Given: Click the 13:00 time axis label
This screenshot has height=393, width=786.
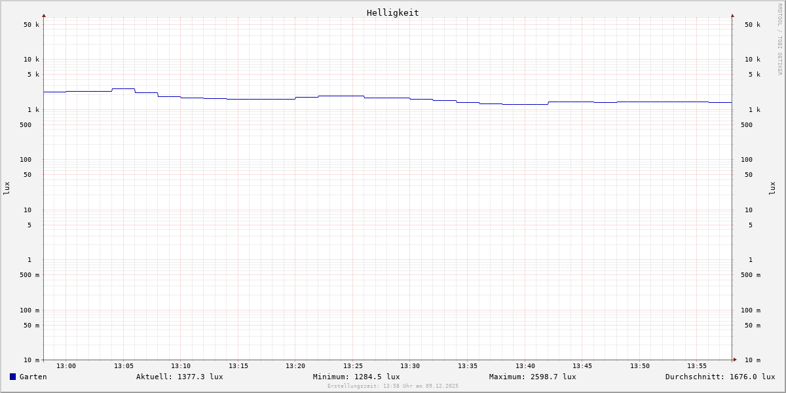Looking at the screenshot, I should click(66, 366).
